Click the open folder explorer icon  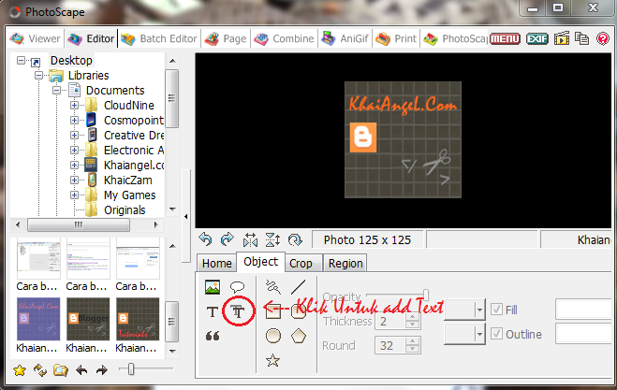[x=61, y=370]
